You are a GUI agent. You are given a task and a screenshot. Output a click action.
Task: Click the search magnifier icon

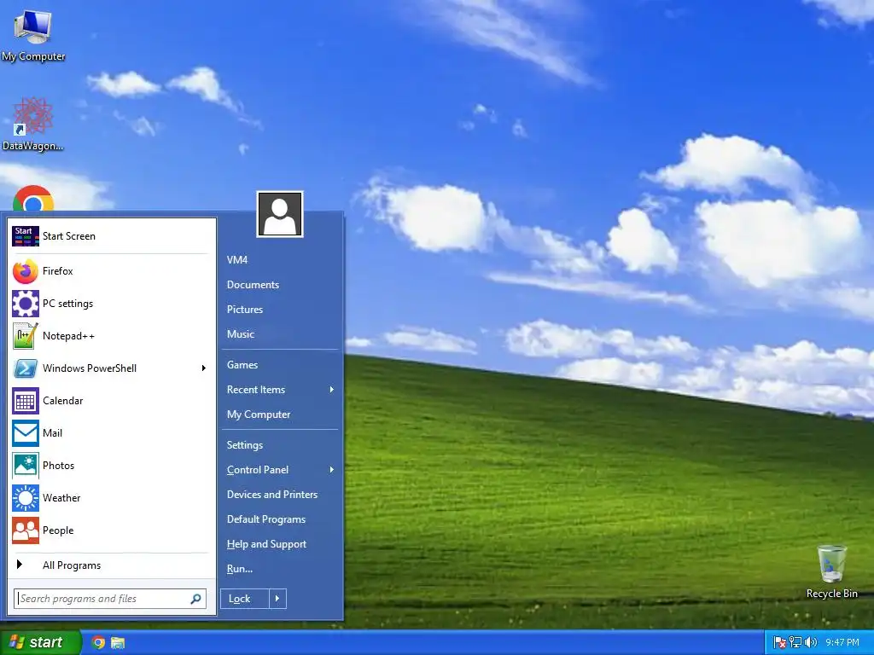point(195,599)
